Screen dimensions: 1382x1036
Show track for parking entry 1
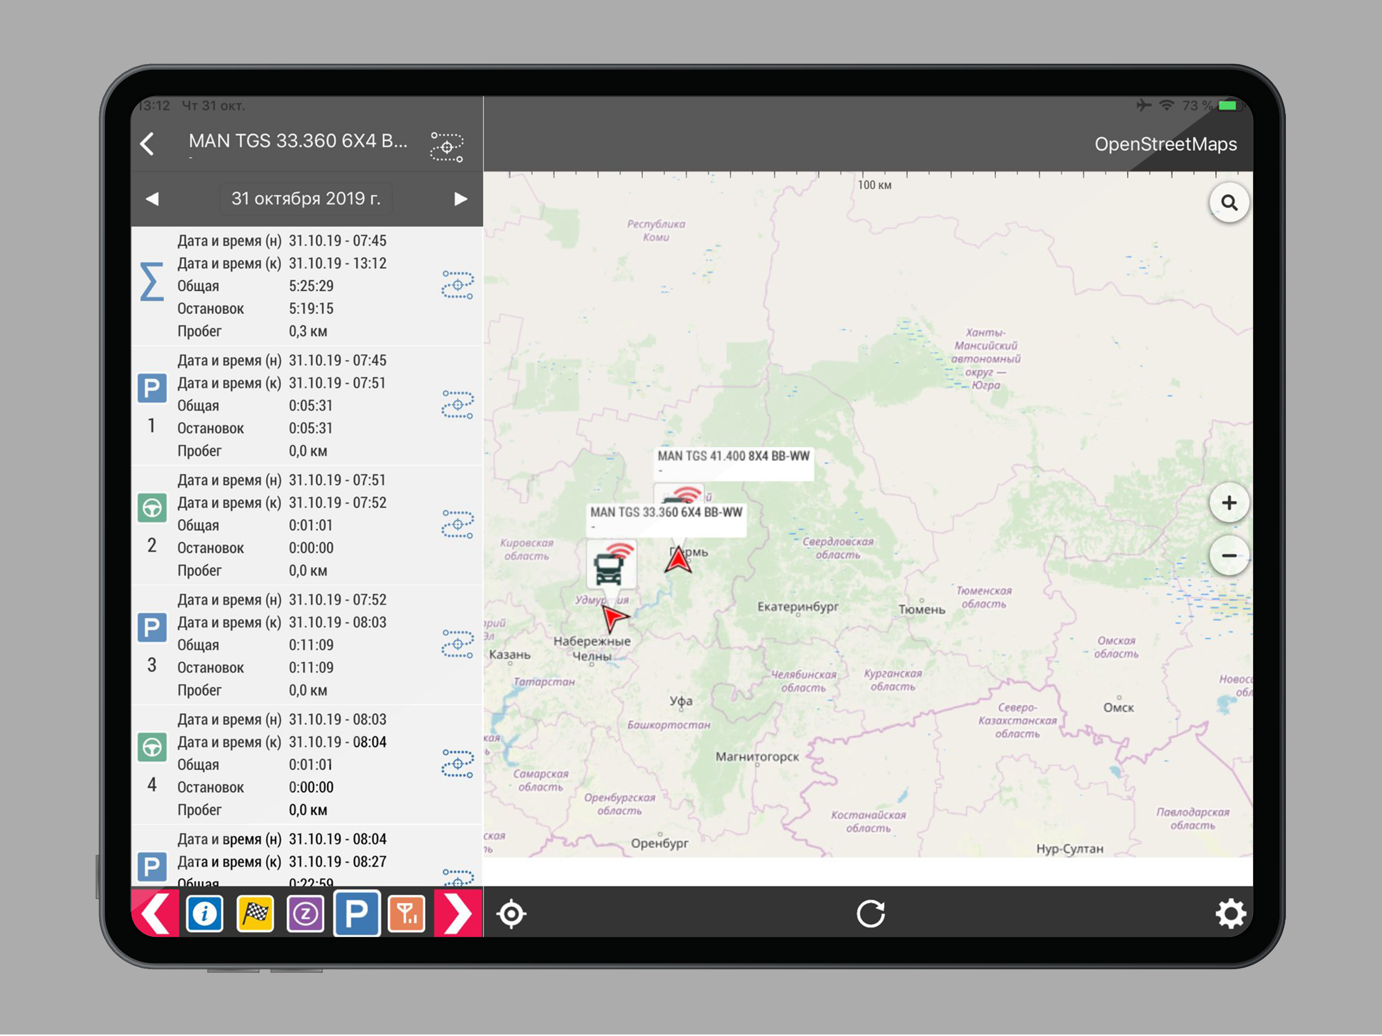click(x=457, y=404)
